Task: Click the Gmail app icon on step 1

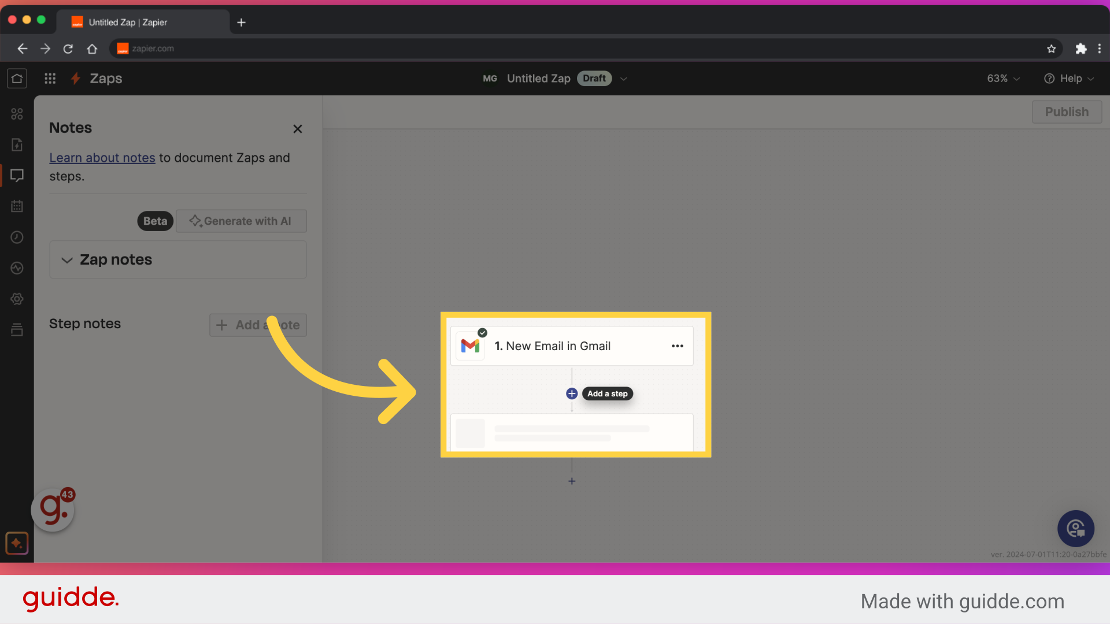Action: click(470, 346)
